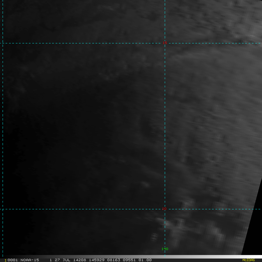Screen dimensions: 262x262
Task: Click the 27 JUL date text
Action: (x=63, y=260)
